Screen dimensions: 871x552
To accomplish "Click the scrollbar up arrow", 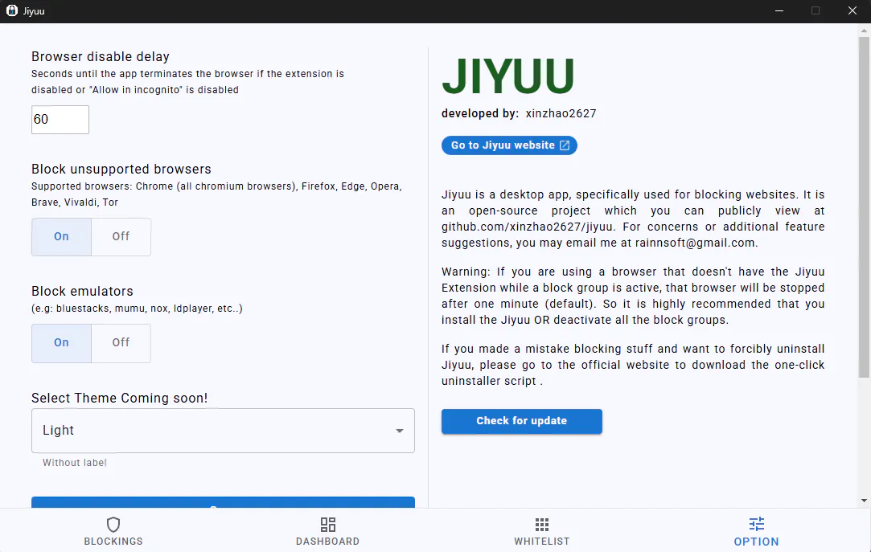I will click(x=864, y=31).
